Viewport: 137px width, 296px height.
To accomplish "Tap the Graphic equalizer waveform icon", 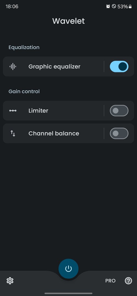I will pos(13,66).
